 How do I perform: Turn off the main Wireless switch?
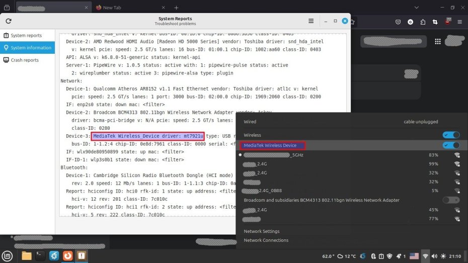(451, 135)
